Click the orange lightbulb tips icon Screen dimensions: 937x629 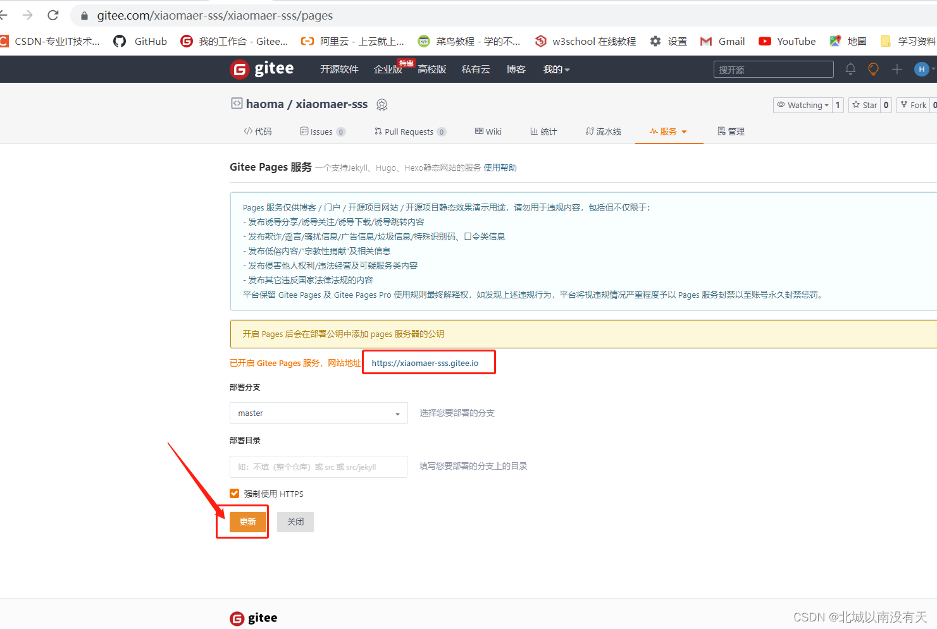tap(873, 70)
